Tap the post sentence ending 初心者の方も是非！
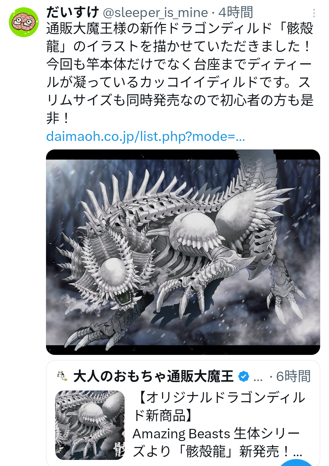 point(180,100)
